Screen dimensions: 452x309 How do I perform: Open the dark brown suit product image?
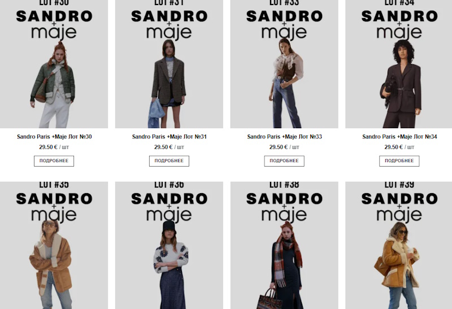click(399, 64)
